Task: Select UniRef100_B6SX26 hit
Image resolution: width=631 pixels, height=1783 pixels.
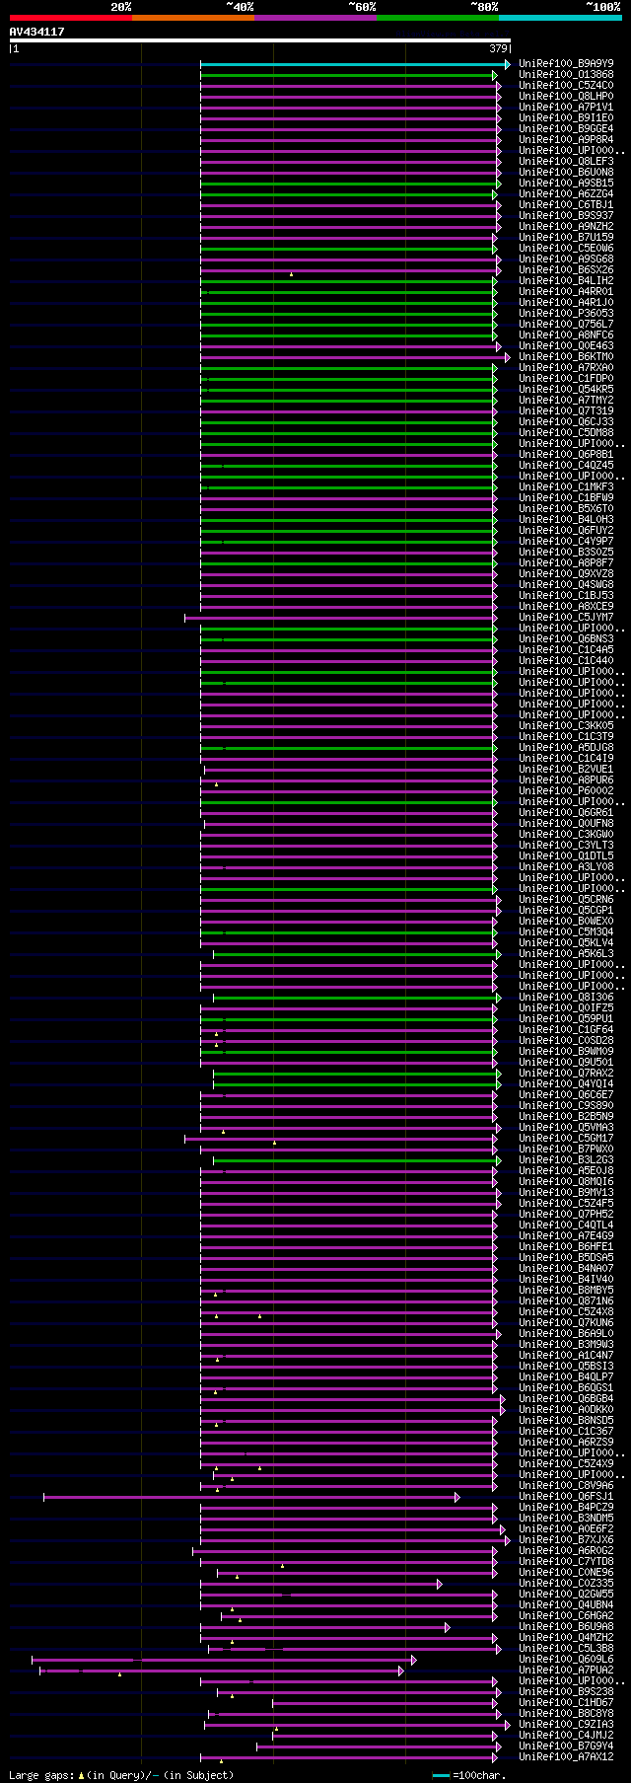Action: (567, 270)
